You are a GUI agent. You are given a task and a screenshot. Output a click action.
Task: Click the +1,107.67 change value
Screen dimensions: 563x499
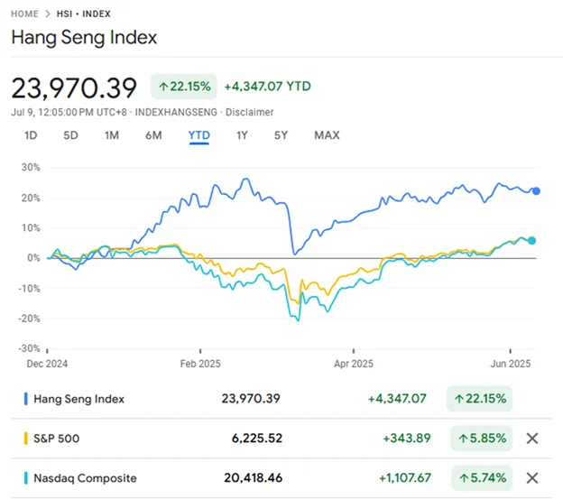(404, 478)
